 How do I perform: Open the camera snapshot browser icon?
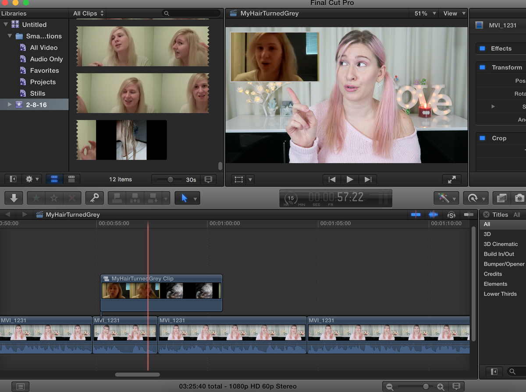click(519, 198)
